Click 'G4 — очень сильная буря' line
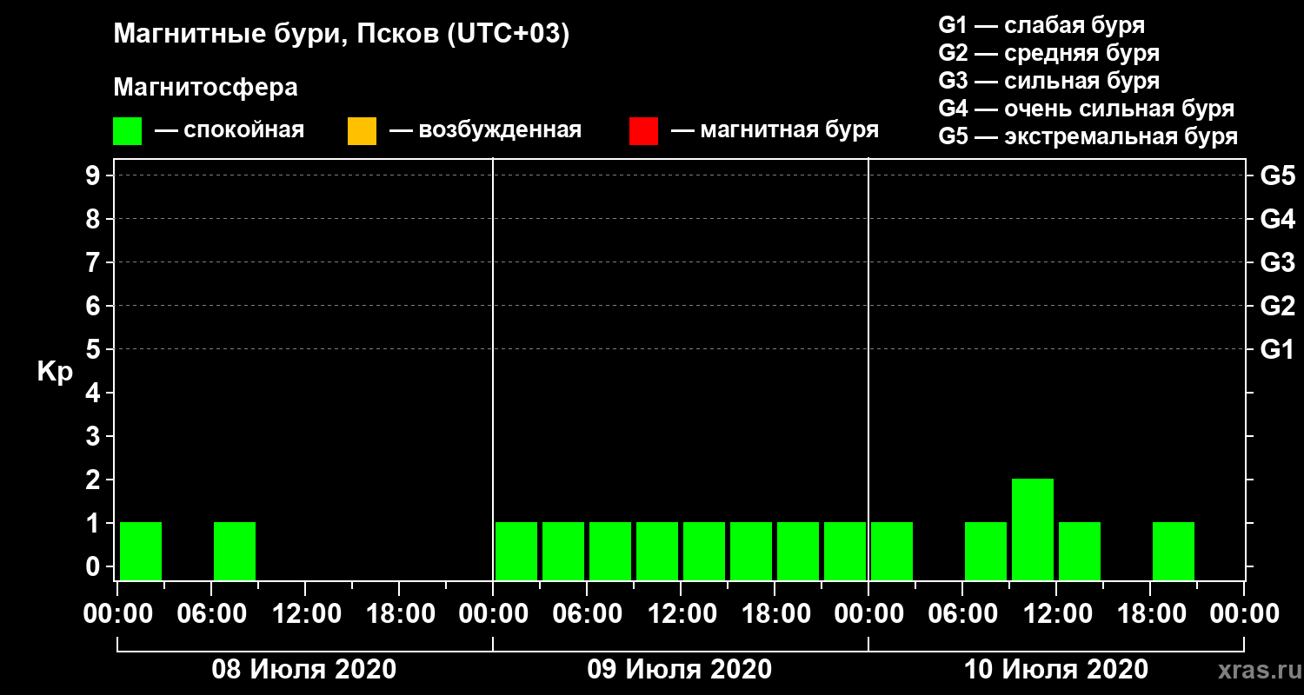Screen dimensions: 1304x695 [1087, 109]
